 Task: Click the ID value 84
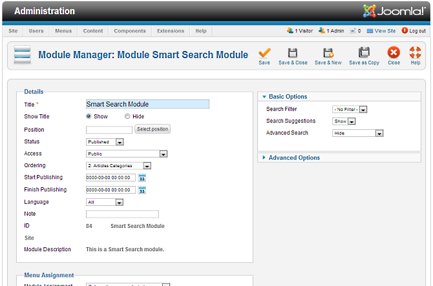tap(89, 226)
